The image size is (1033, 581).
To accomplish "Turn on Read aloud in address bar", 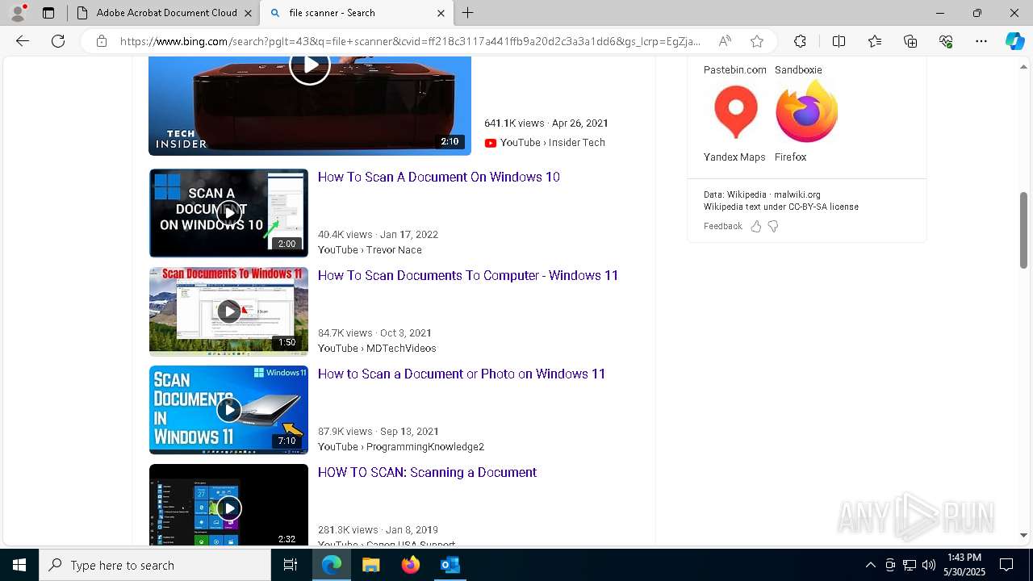I will (x=725, y=41).
